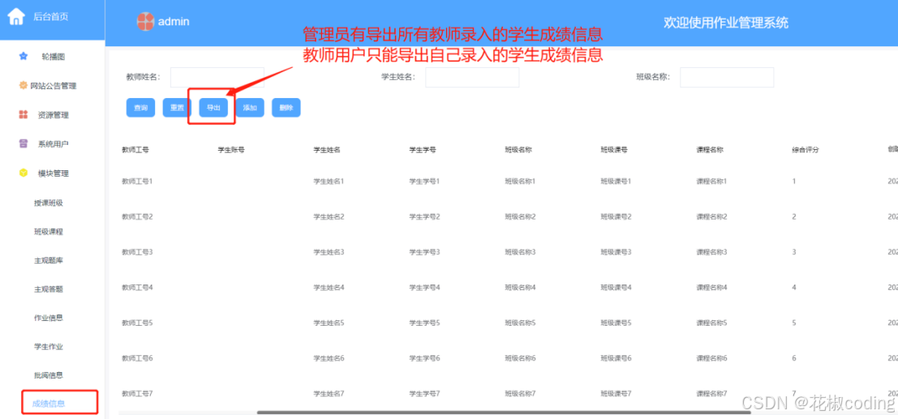Click the 班级名称2 cell

click(520, 216)
